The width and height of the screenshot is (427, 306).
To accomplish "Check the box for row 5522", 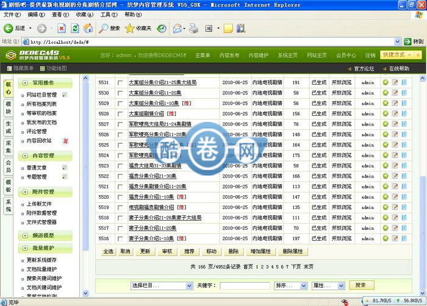I will click(x=120, y=176).
